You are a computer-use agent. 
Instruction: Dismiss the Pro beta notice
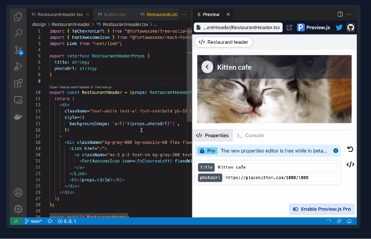coord(336,151)
